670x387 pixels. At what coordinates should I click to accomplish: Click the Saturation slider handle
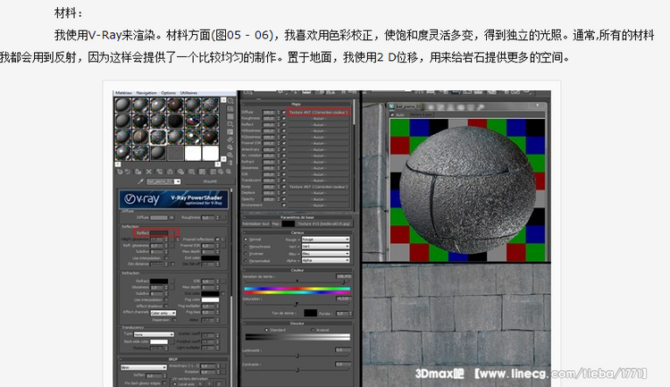pyautogui.click(x=296, y=304)
